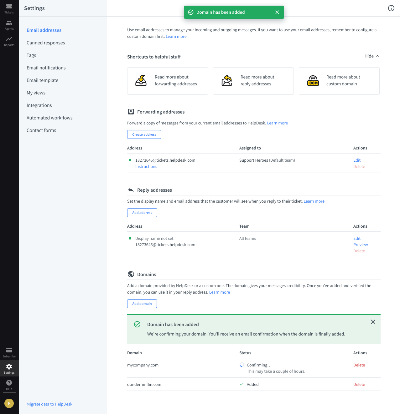Click Add address under Reply addresses
This screenshot has height=414, width=400.
tap(142, 213)
